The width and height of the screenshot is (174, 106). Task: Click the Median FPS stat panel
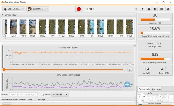tap(155, 19)
